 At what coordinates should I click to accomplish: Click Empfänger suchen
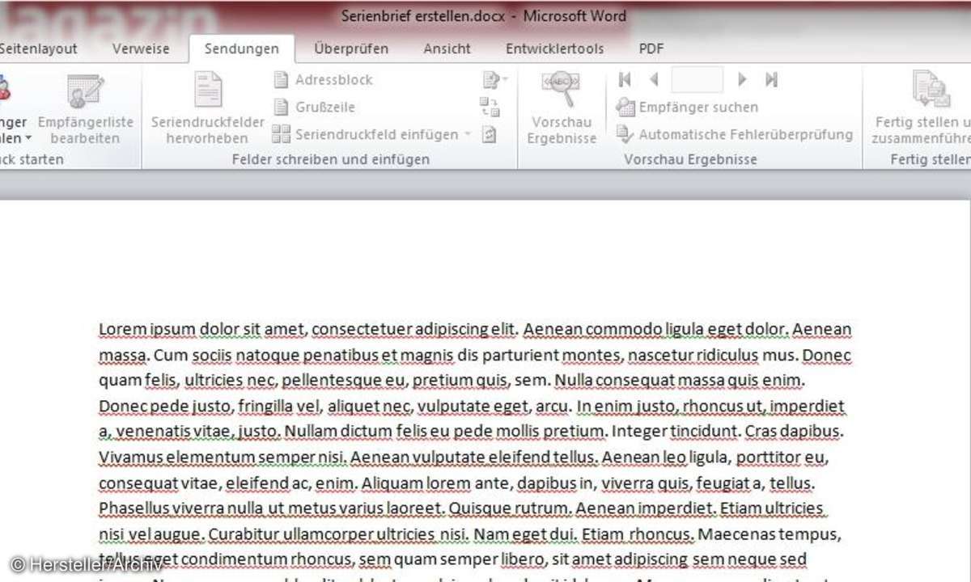click(688, 107)
